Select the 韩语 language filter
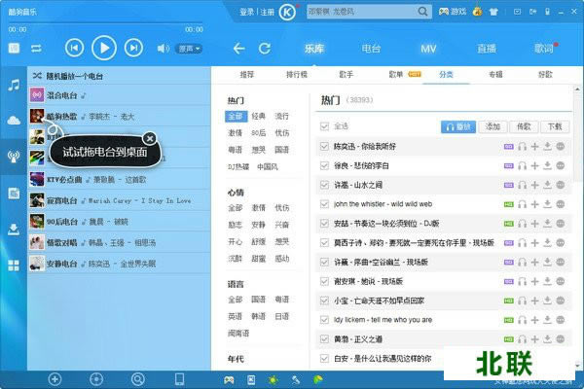Screen dimensions: 584x389 pyautogui.click(x=258, y=316)
